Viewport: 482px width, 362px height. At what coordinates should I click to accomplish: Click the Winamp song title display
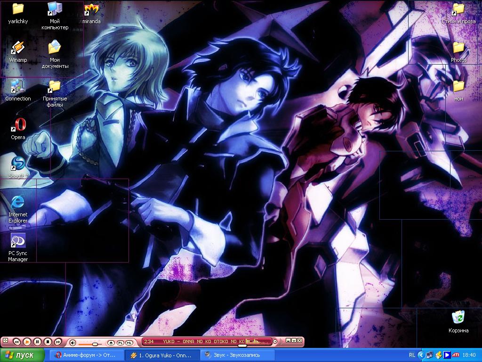coord(203,341)
